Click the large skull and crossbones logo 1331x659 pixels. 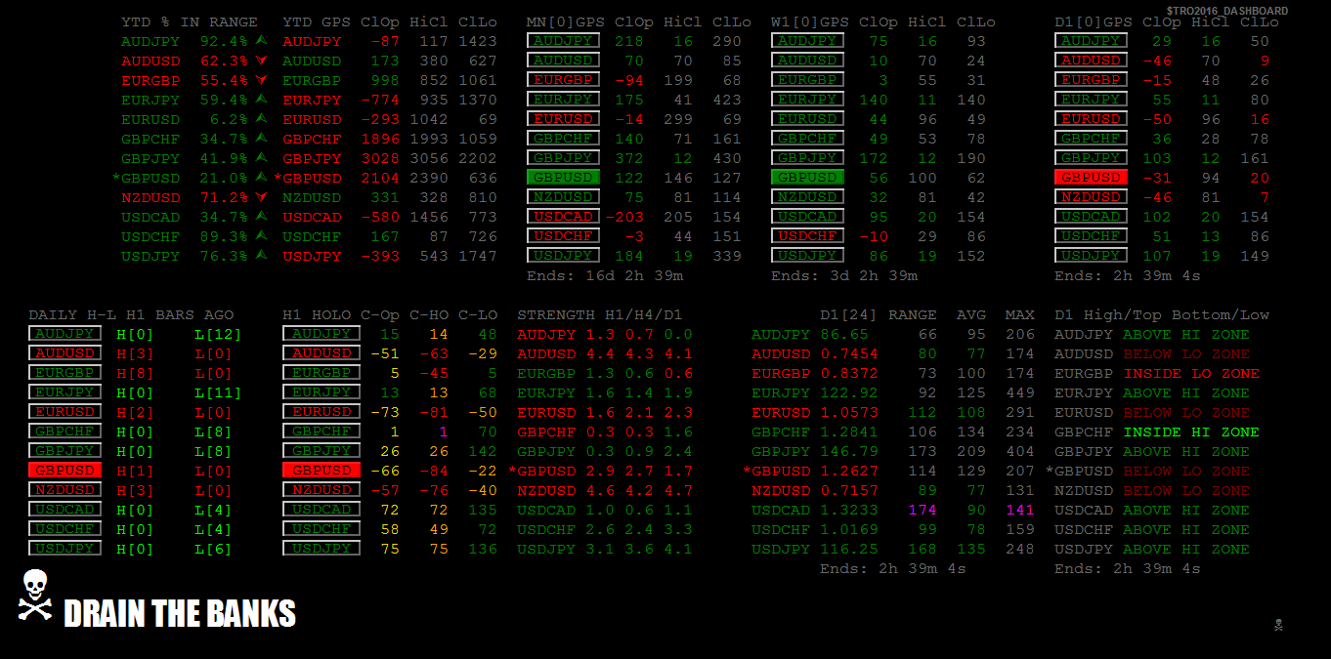click(35, 596)
